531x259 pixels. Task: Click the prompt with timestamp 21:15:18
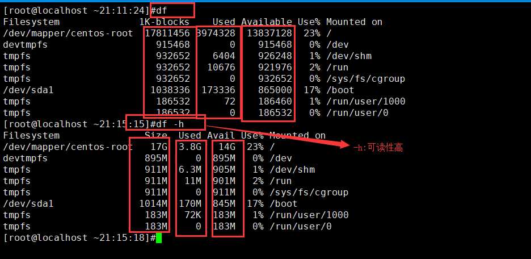79,237
